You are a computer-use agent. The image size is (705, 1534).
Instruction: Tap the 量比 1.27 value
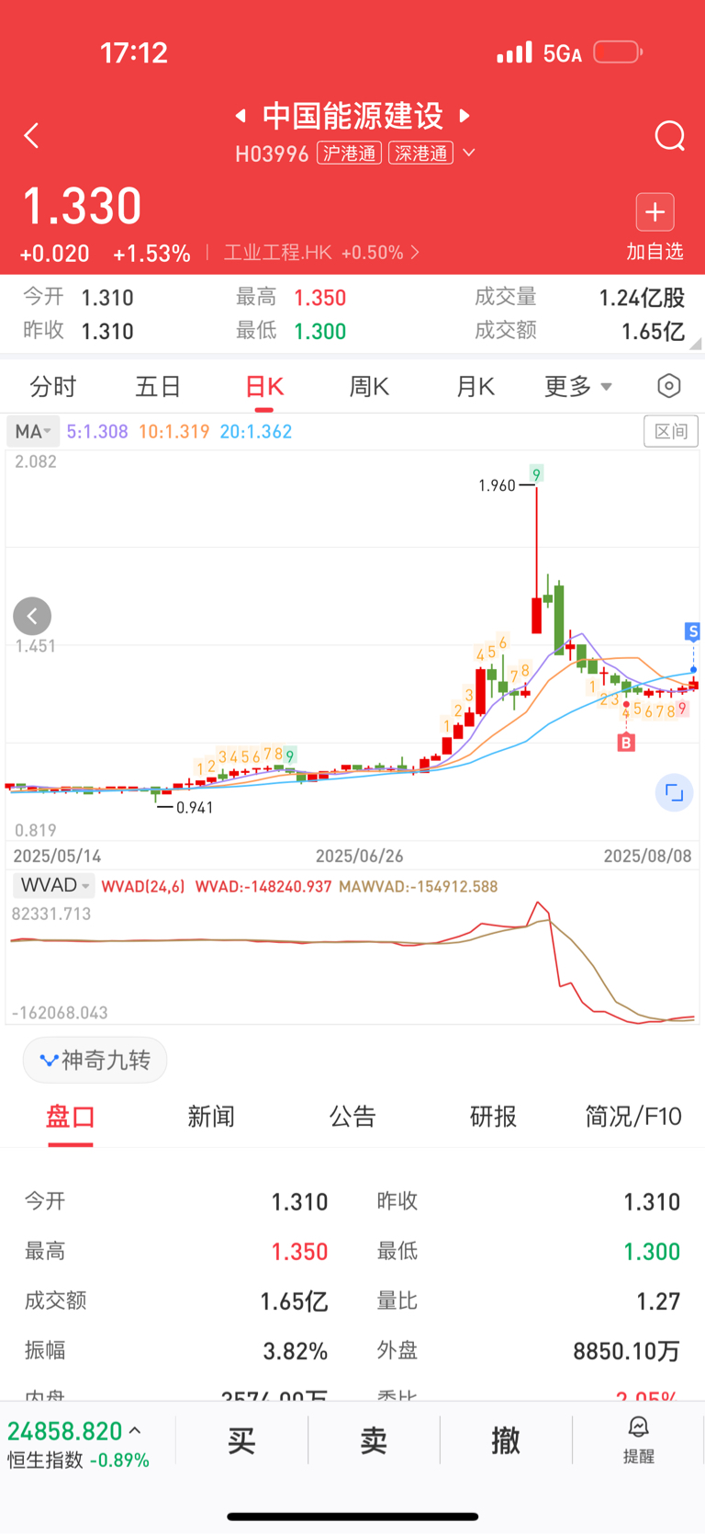658,1301
